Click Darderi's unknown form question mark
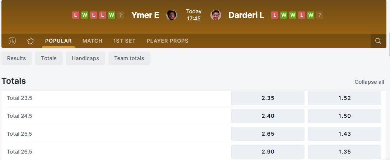 tap(320, 15)
